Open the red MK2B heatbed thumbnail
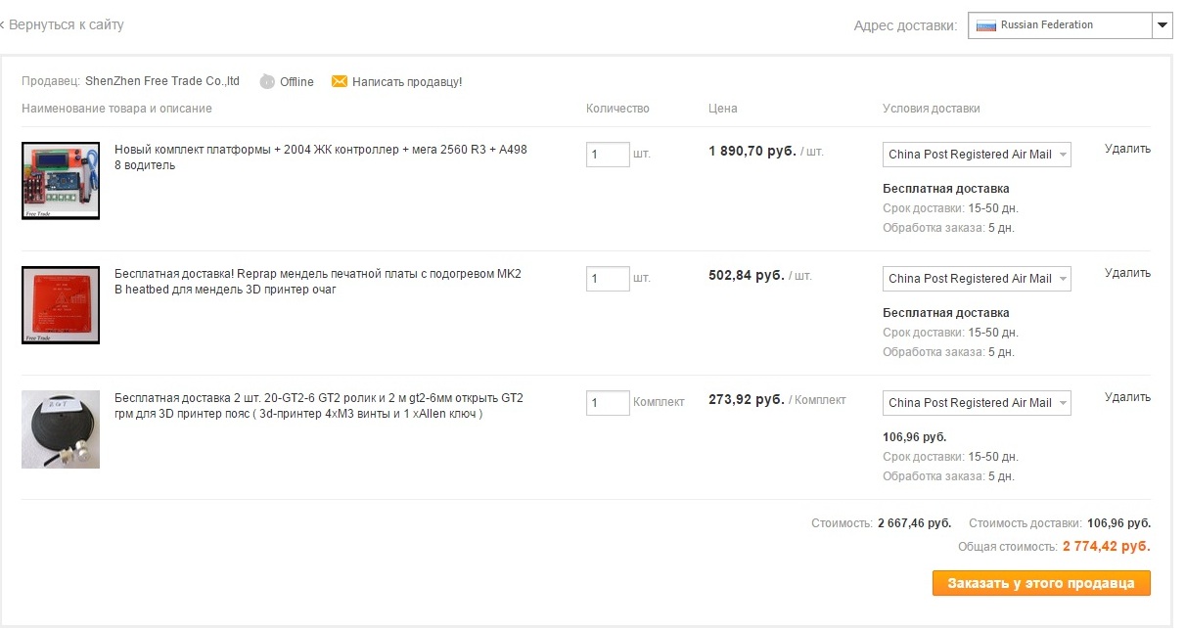Screen dimensions: 1185x629 click(61, 304)
